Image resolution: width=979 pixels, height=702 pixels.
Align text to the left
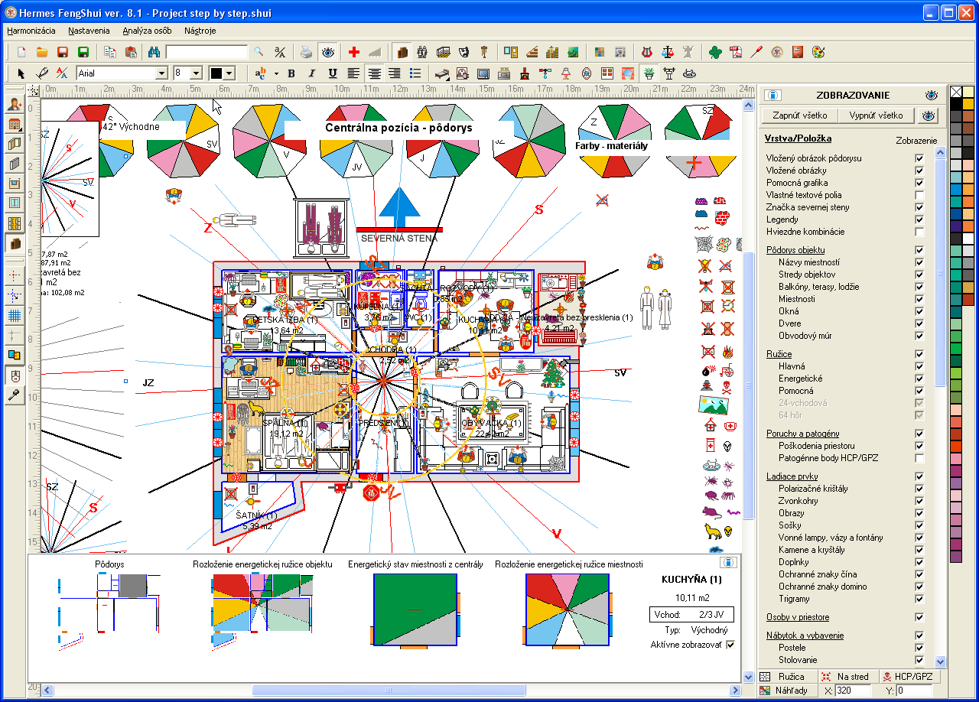tap(353, 73)
